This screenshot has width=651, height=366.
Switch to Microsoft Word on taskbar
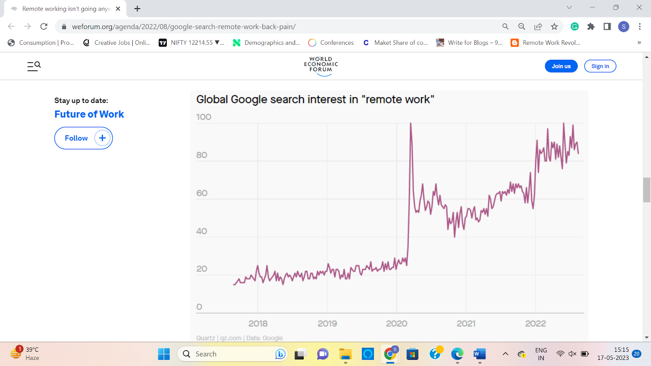[480, 354]
